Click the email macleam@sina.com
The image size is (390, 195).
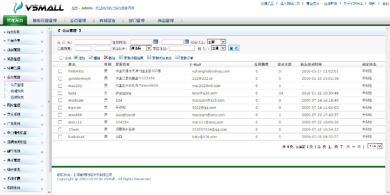tap(209, 115)
